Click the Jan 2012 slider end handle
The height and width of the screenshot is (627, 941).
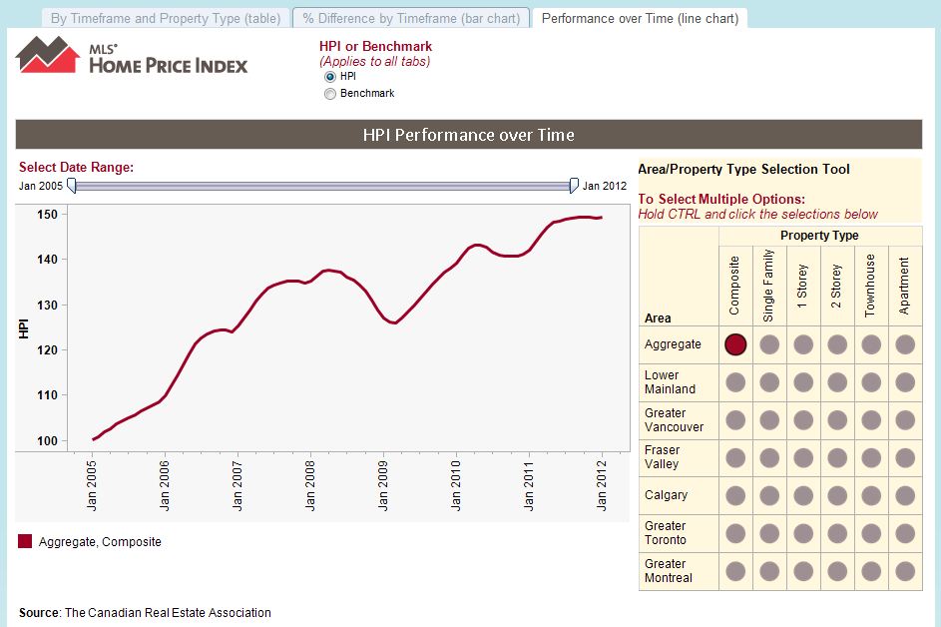pos(574,185)
